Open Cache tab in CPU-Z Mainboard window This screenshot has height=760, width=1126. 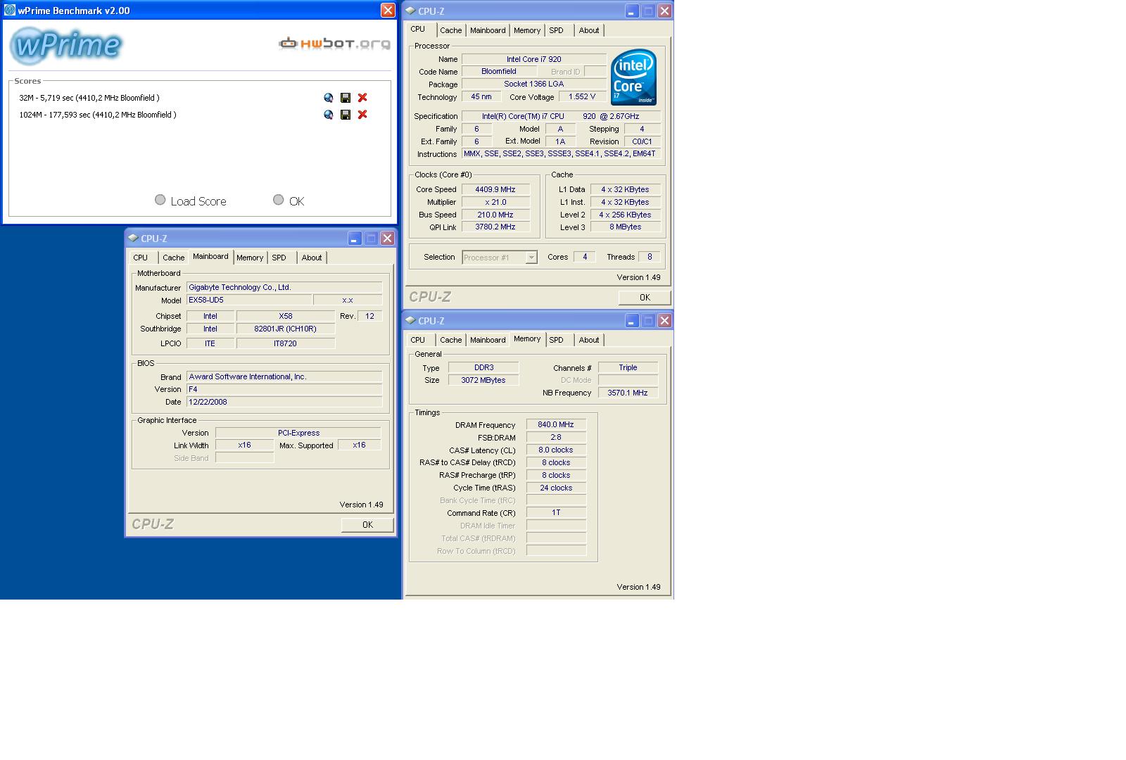coord(174,258)
